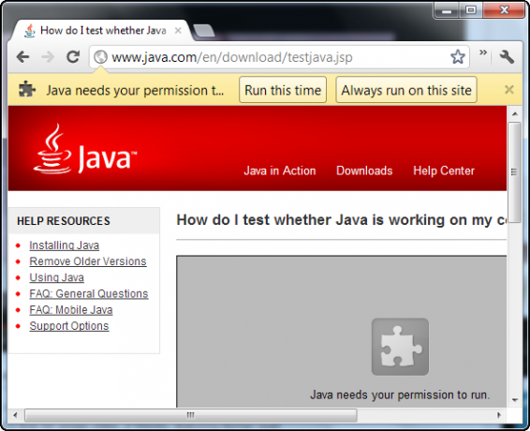
Task: Select the 'How do I test whether Java' tab
Action: point(101,30)
